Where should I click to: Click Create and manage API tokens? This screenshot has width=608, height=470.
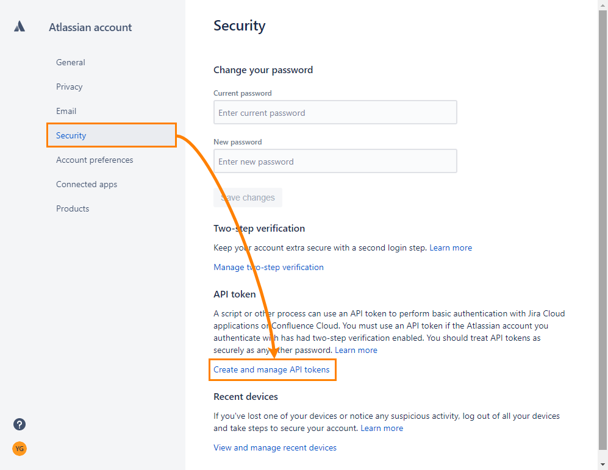point(272,369)
